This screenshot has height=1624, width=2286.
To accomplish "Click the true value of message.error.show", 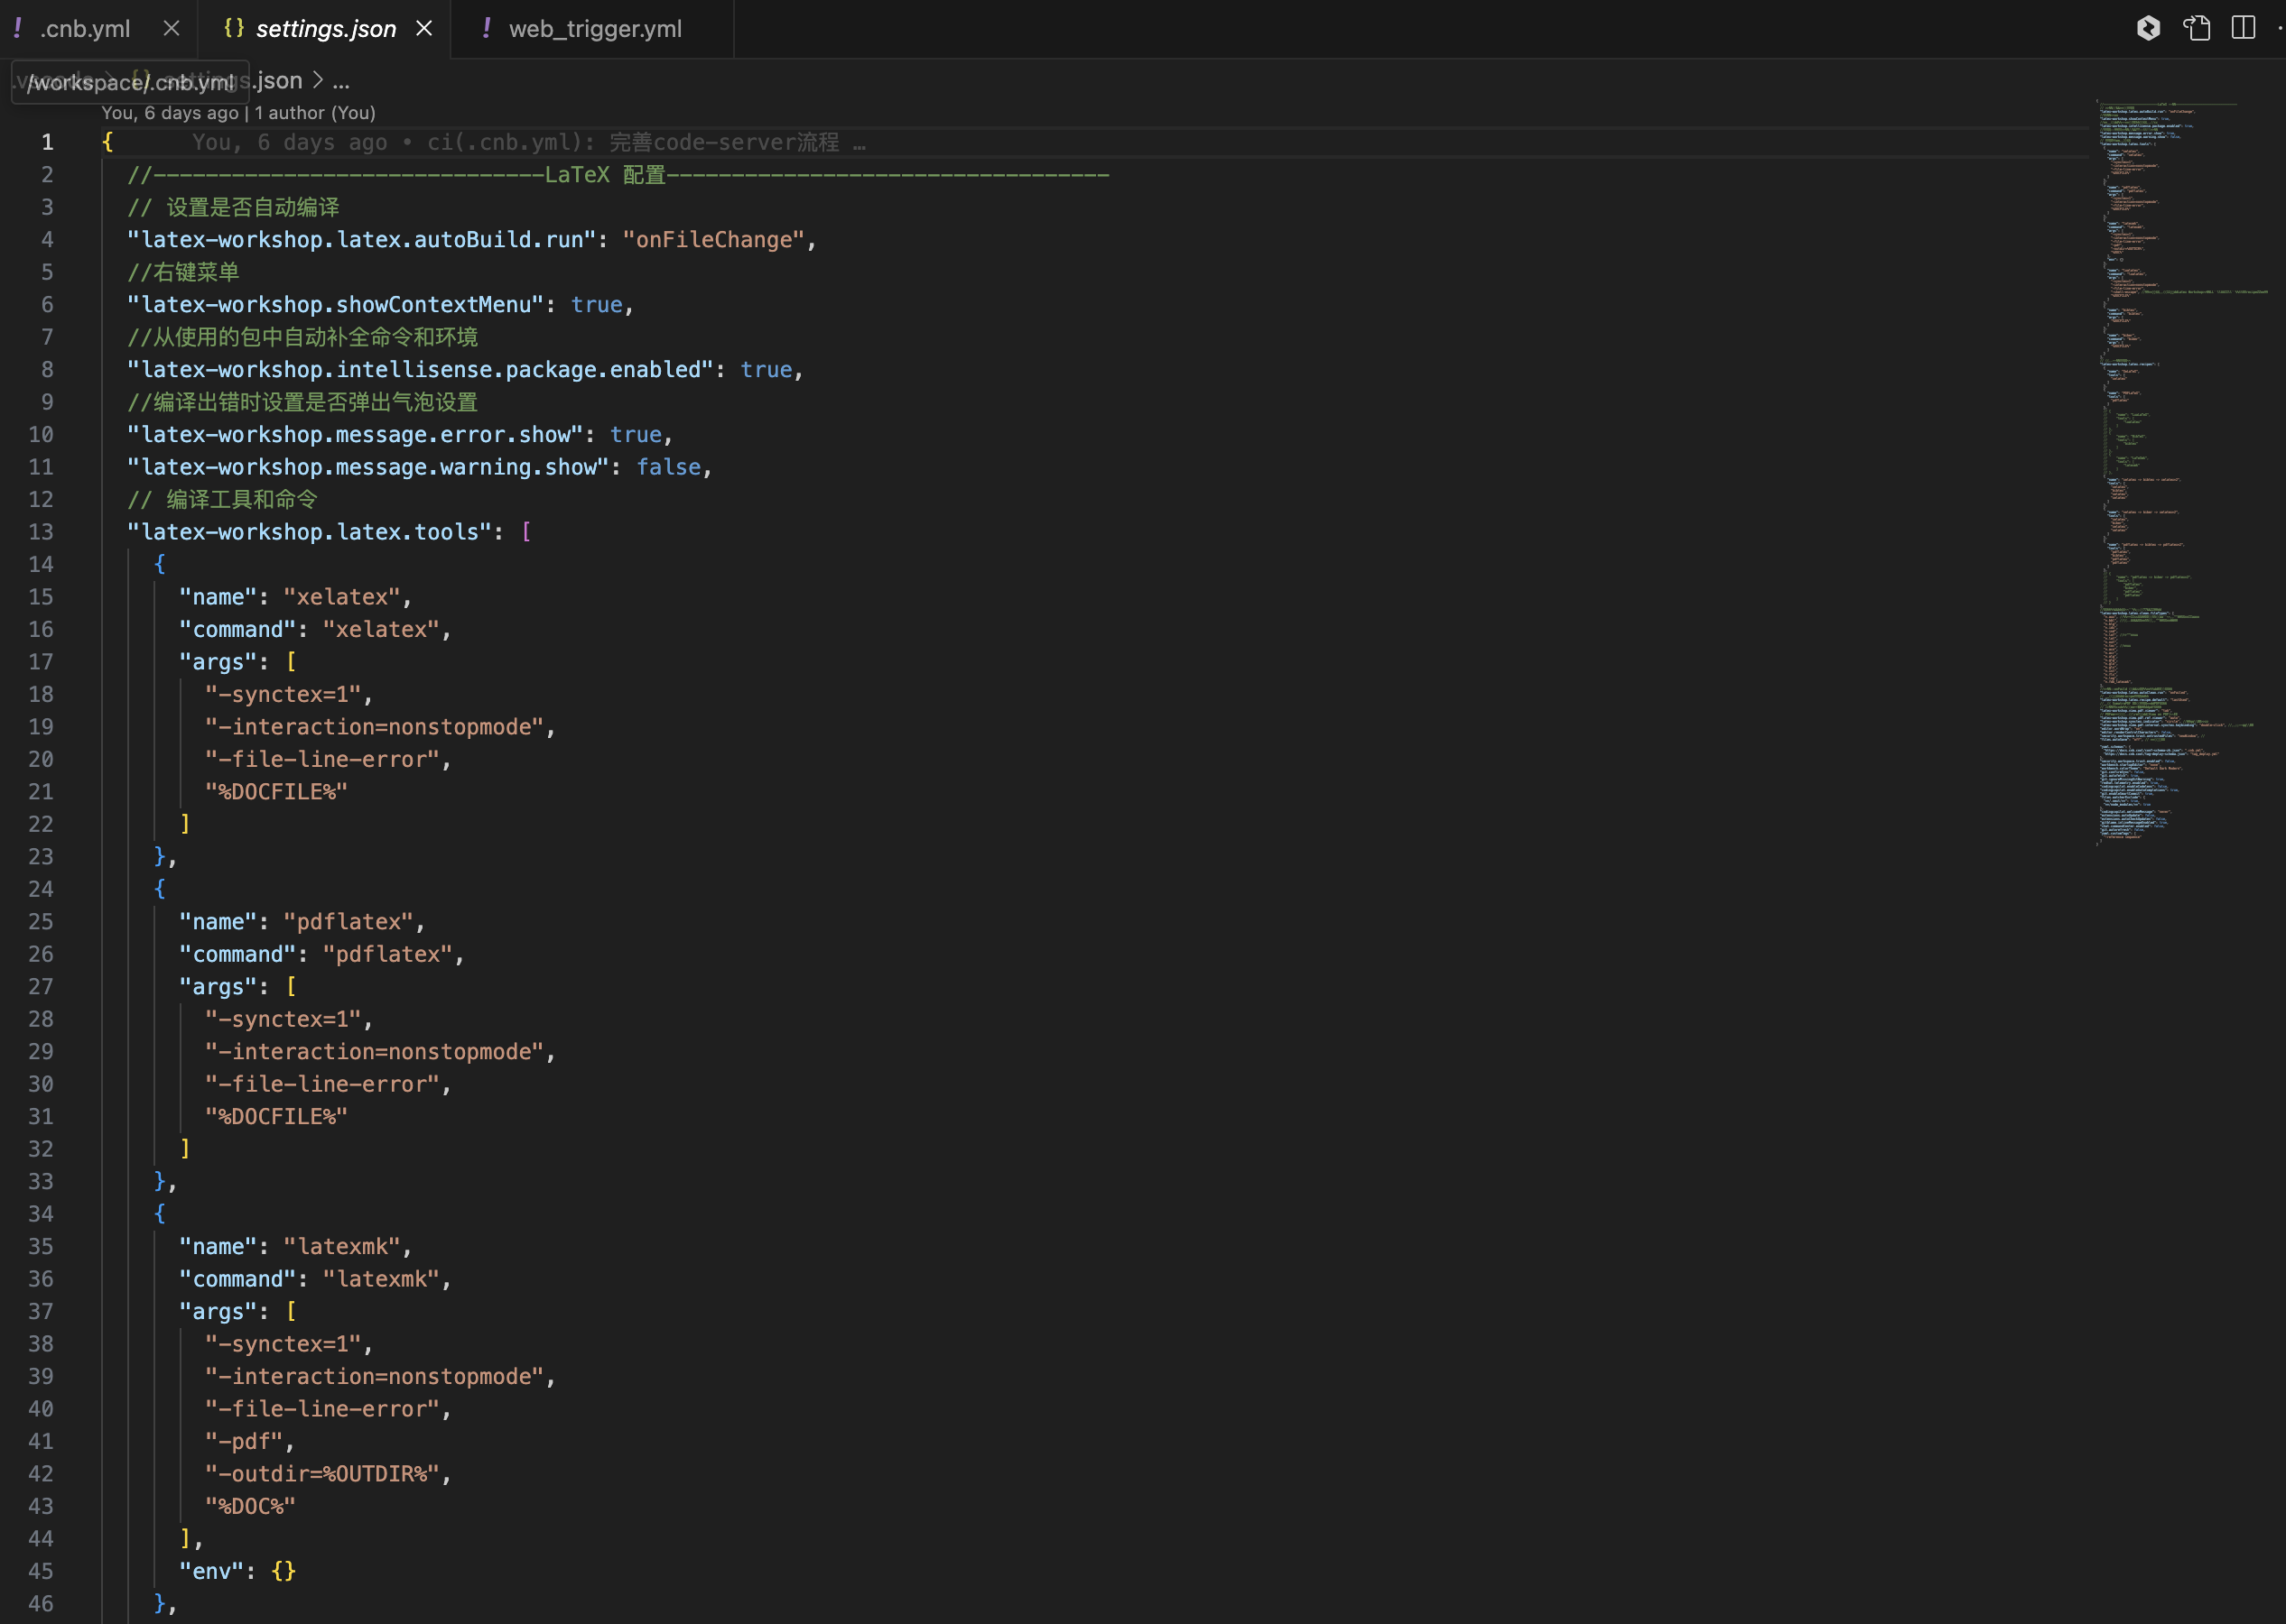I will [x=636, y=435].
